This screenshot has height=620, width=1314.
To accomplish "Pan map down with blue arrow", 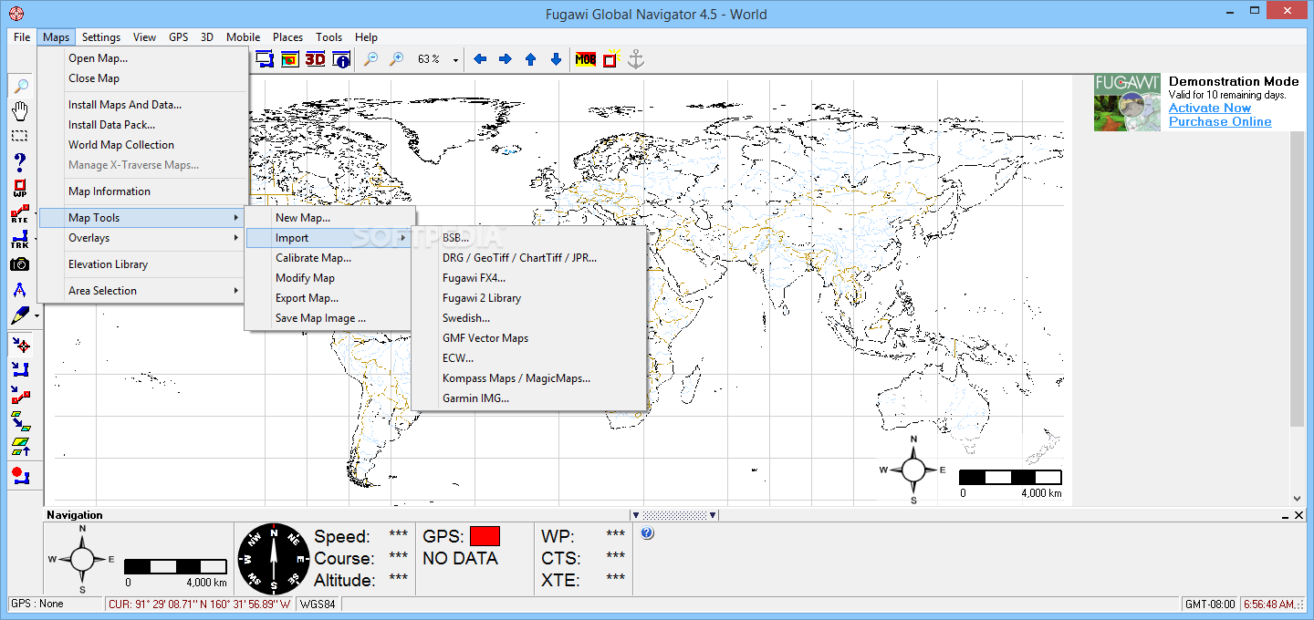I will coord(556,59).
